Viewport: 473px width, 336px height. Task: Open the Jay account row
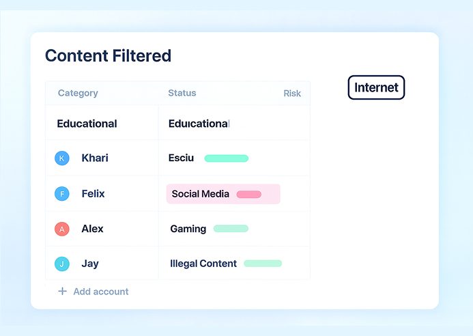tap(90, 264)
